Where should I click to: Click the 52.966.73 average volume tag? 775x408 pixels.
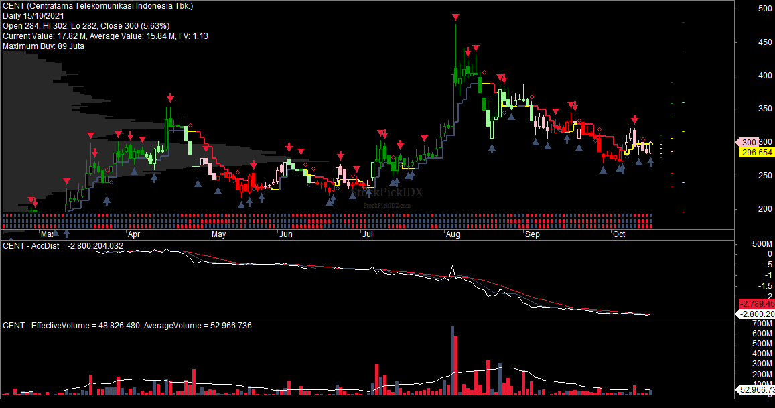point(755,390)
